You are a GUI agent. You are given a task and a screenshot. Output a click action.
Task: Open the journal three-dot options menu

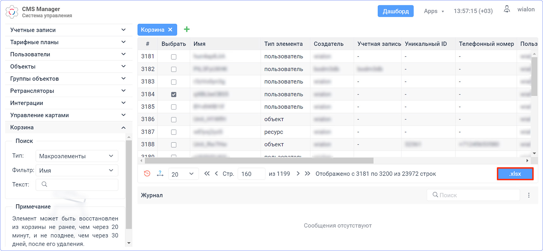pyautogui.click(x=529, y=195)
